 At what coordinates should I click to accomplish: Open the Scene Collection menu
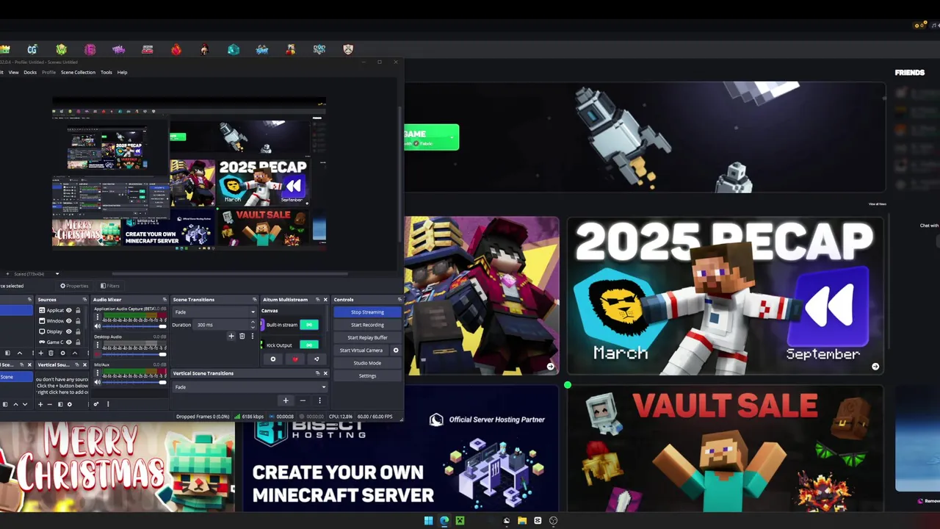pos(78,72)
